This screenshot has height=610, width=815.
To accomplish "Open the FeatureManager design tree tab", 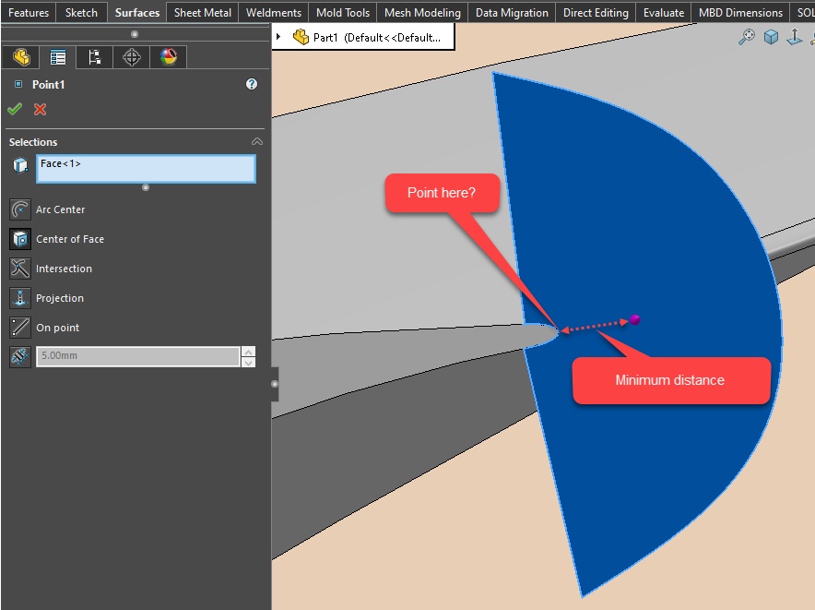I will [x=21, y=56].
